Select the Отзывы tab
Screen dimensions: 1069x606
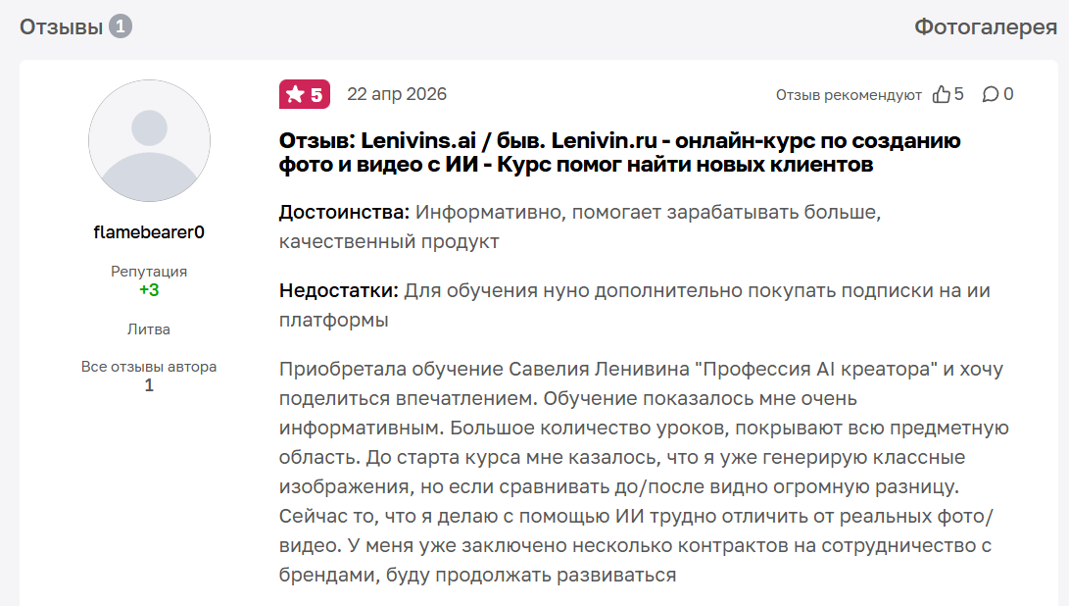(x=61, y=26)
